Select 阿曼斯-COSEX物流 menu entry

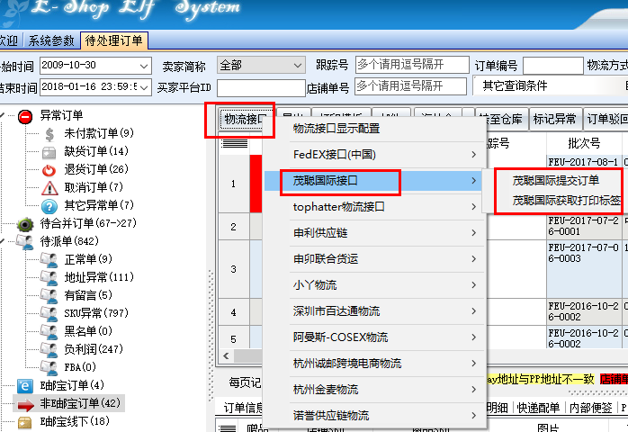[374, 337]
